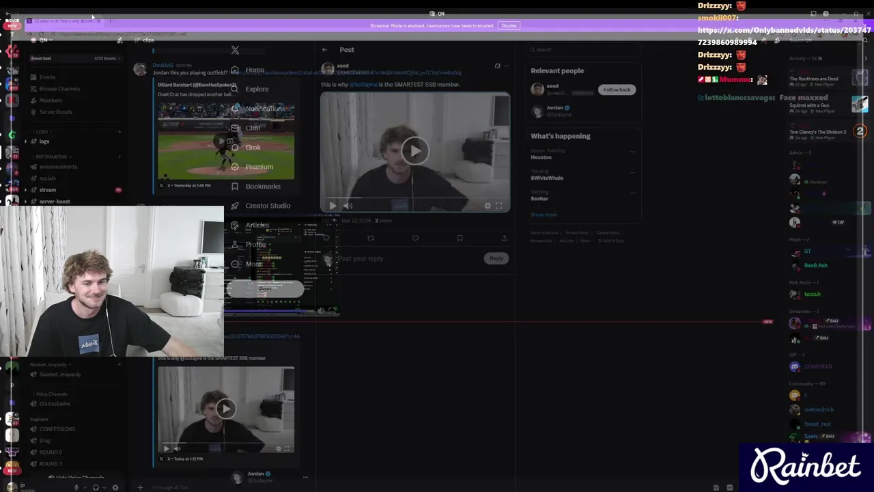Deafen Discord headphones
The height and width of the screenshot is (492, 874).
tap(96, 487)
